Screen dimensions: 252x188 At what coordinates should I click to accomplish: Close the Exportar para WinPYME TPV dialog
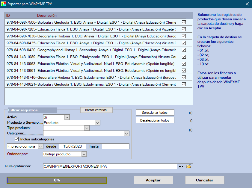(247, 4)
